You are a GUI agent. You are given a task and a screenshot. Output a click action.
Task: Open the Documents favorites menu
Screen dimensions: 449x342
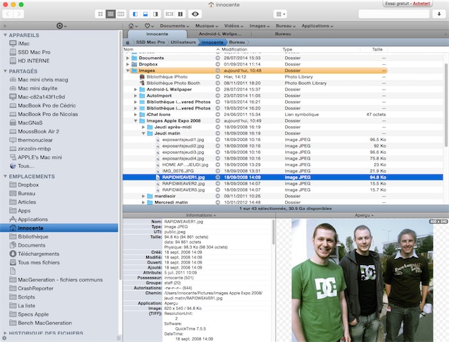[x=175, y=26]
